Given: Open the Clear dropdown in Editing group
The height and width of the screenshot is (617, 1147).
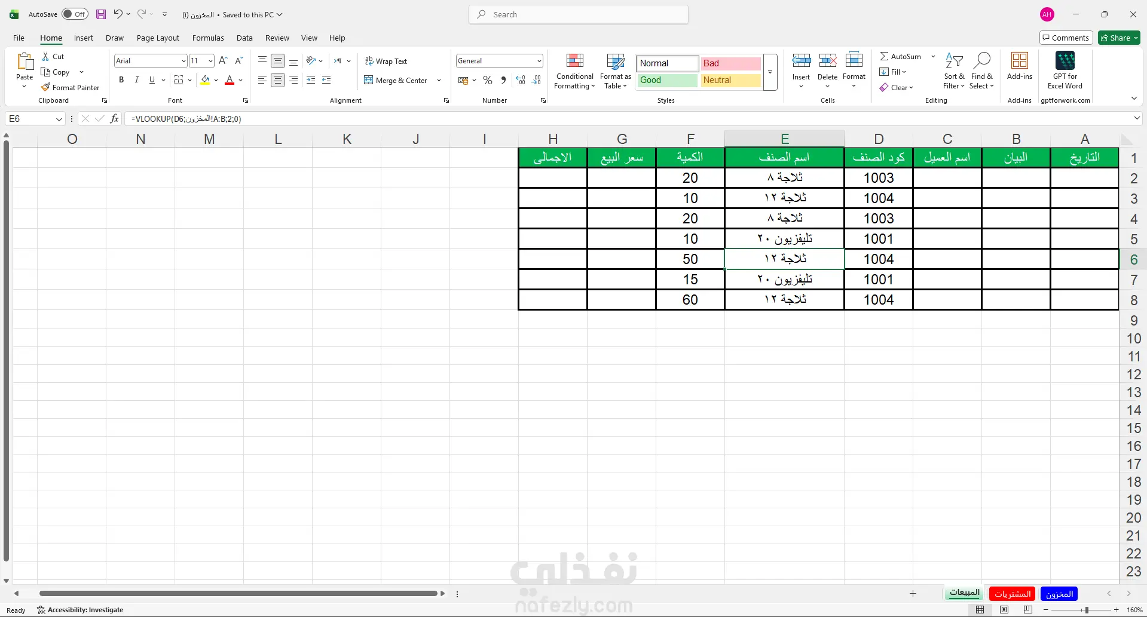Looking at the screenshot, I should pos(897,87).
